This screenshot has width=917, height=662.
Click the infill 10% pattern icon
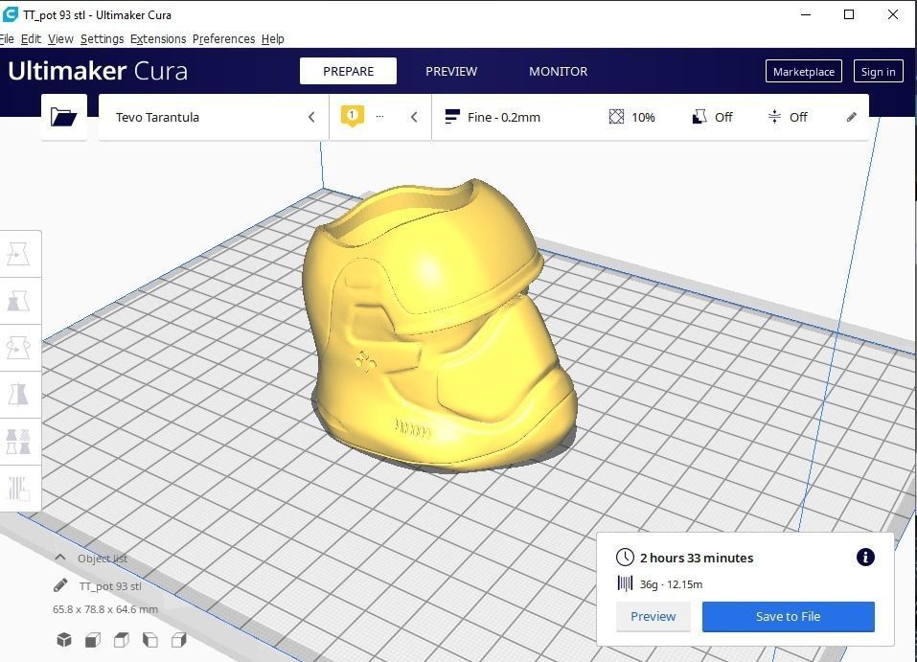pyautogui.click(x=616, y=116)
